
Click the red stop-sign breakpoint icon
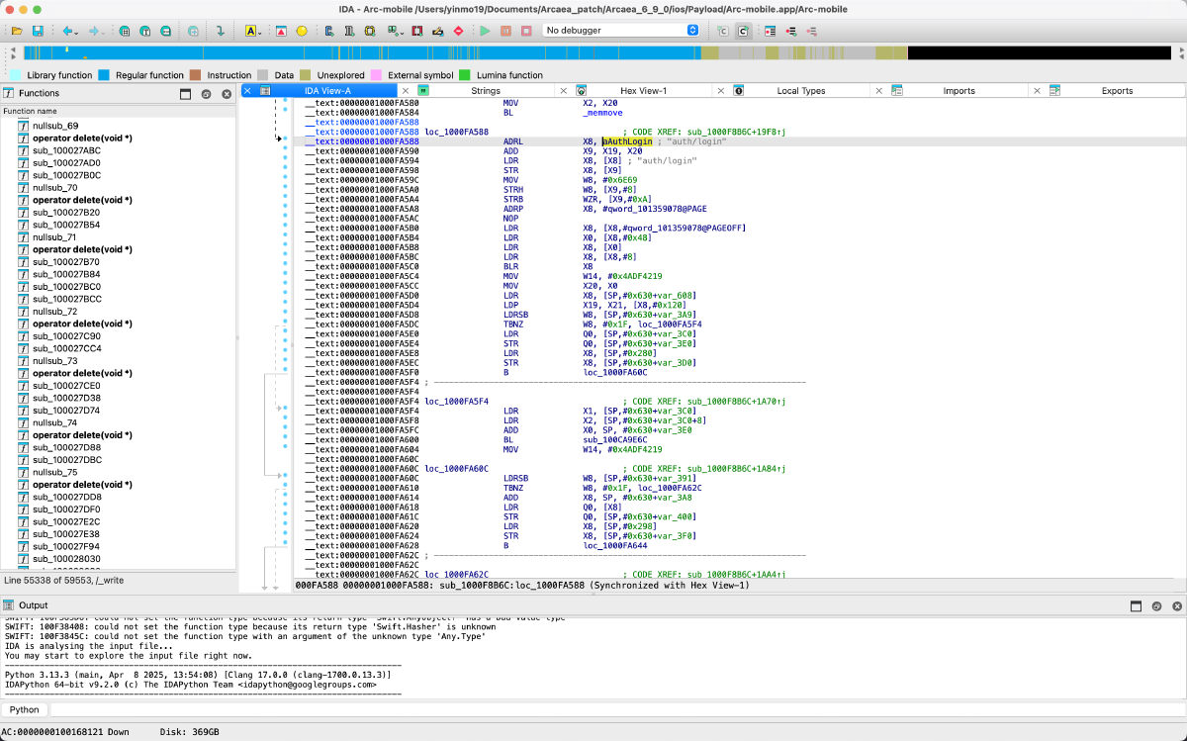(458, 31)
